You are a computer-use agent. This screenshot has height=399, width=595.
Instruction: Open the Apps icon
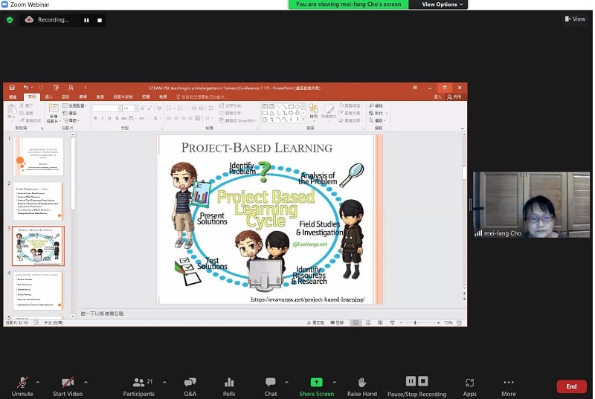[x=469, y=386]
